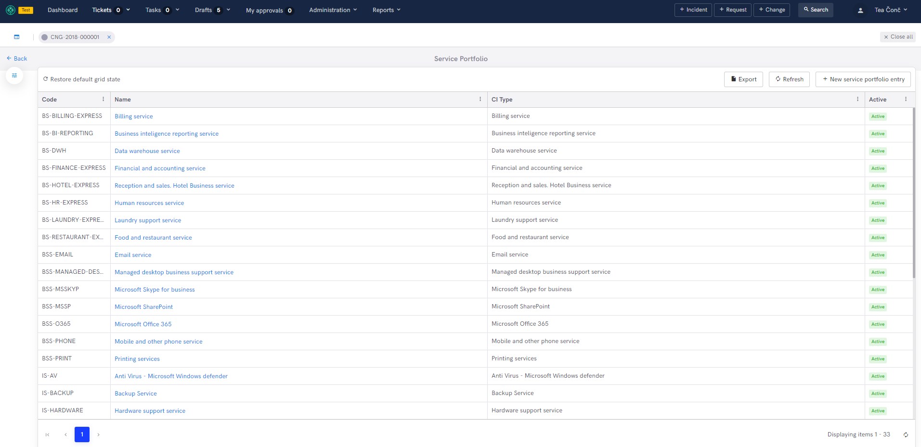Viewport: 921px width, 447px height.
Task: Select page 1 in pager
Action: pos(82,434)
